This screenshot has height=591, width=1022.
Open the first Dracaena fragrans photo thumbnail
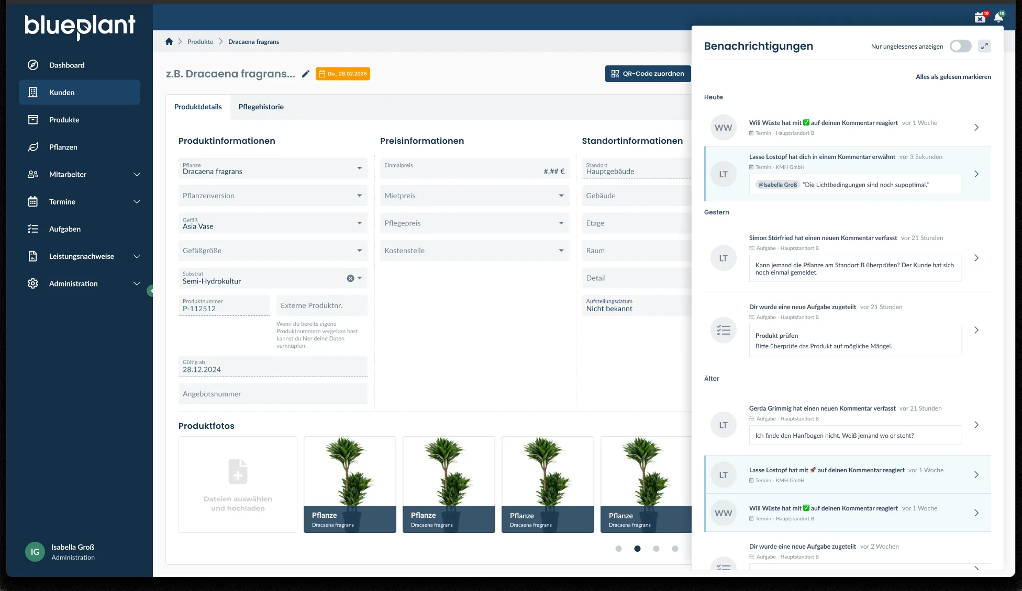point(350,485)
